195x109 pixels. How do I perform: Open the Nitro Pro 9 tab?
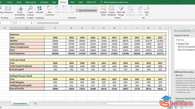pos(91,2)
